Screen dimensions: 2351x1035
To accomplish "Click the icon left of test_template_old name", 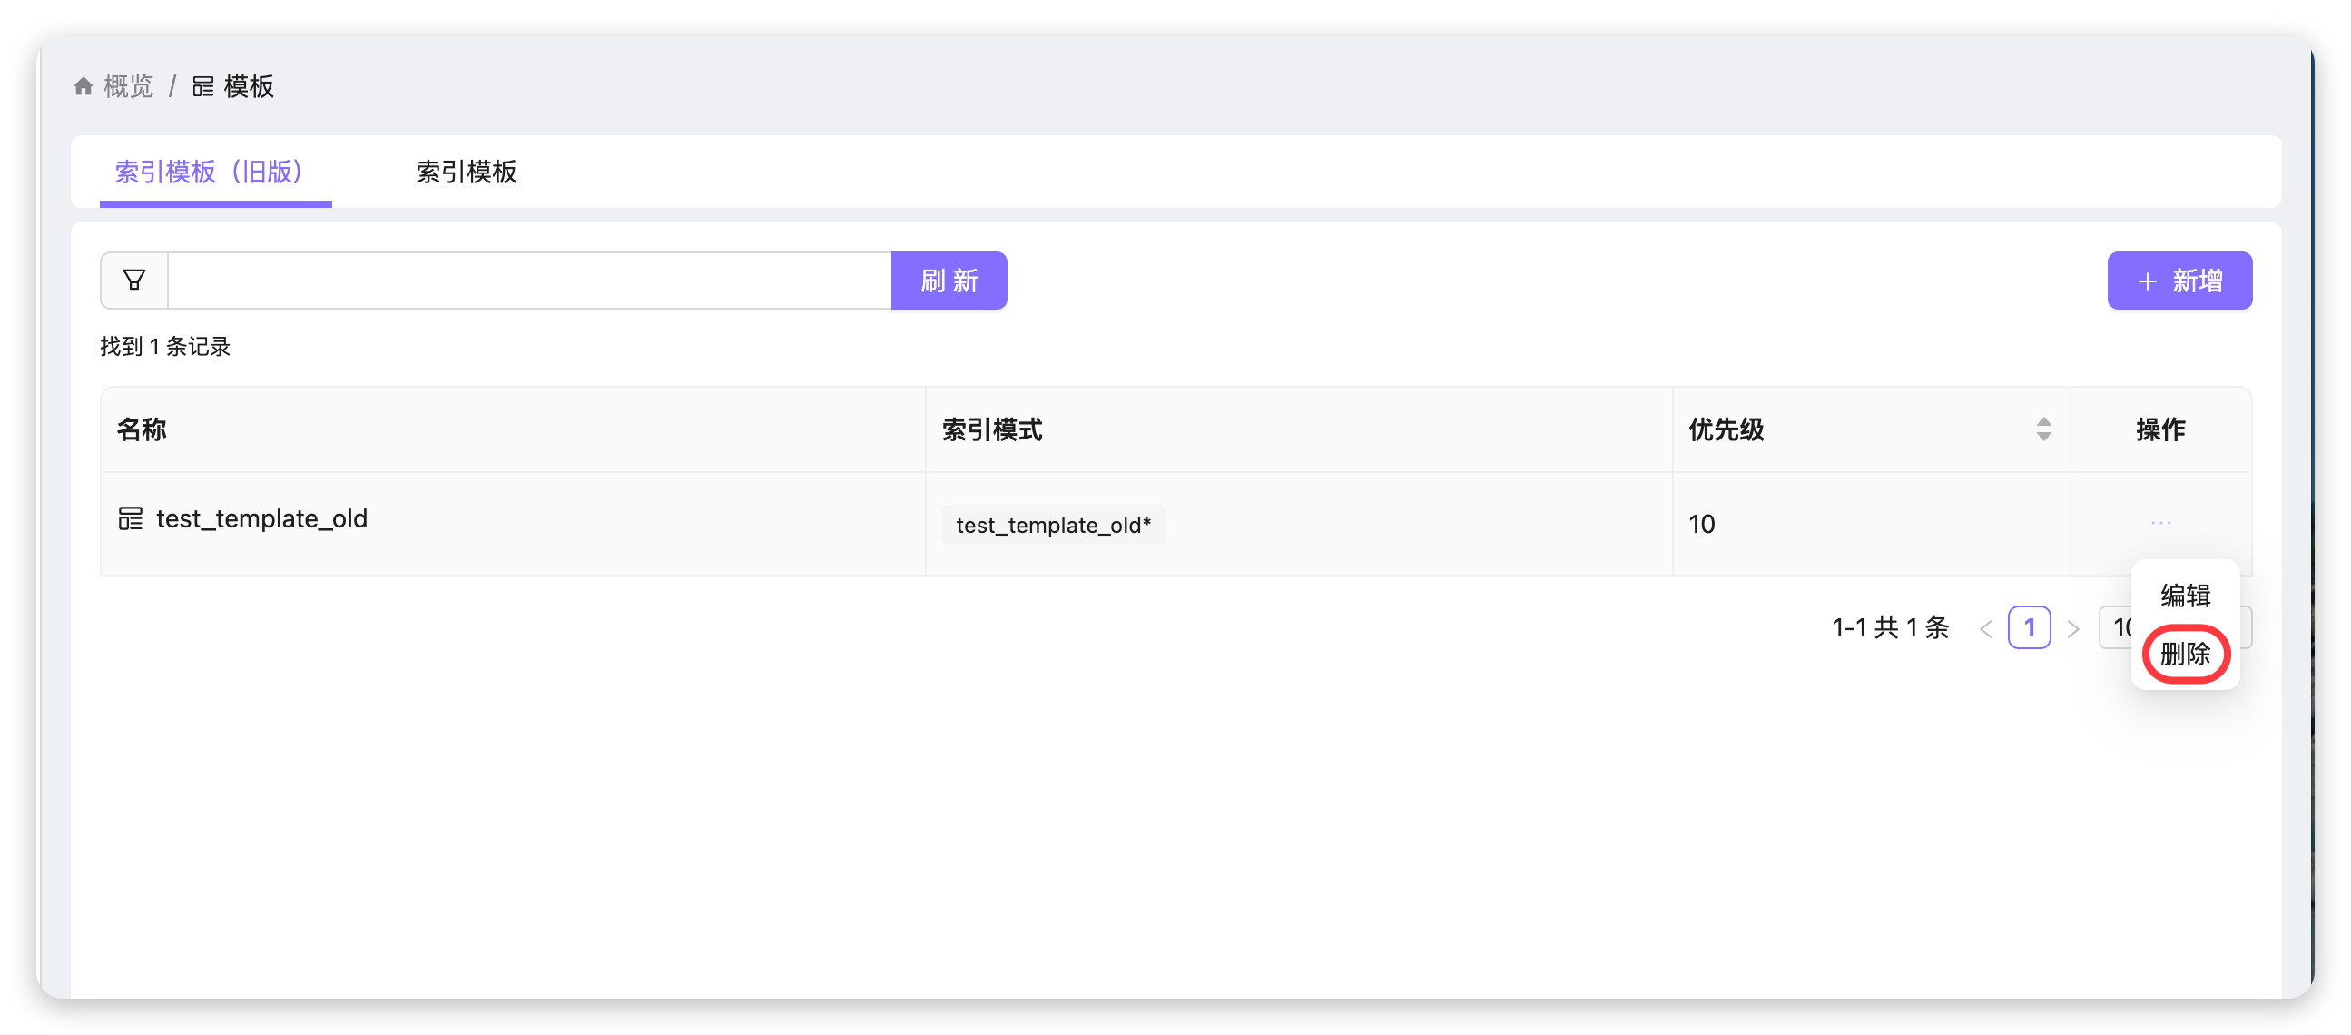I will pyautogui.click(x=131, y=518).
